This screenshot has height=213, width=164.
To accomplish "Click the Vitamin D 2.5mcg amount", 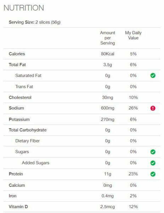I will pyautogui.click(x=108, y=207).
